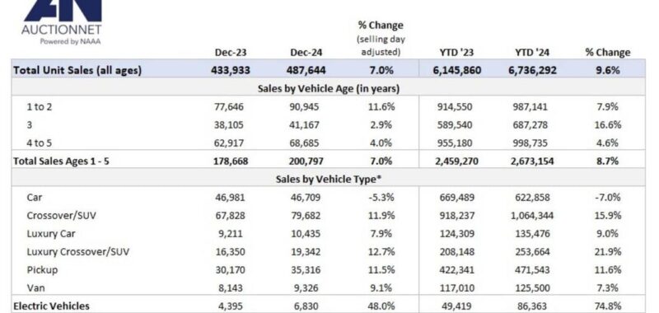
Task: Select the 6,736,292 YTD '24 total
Action: click(532, 70)
